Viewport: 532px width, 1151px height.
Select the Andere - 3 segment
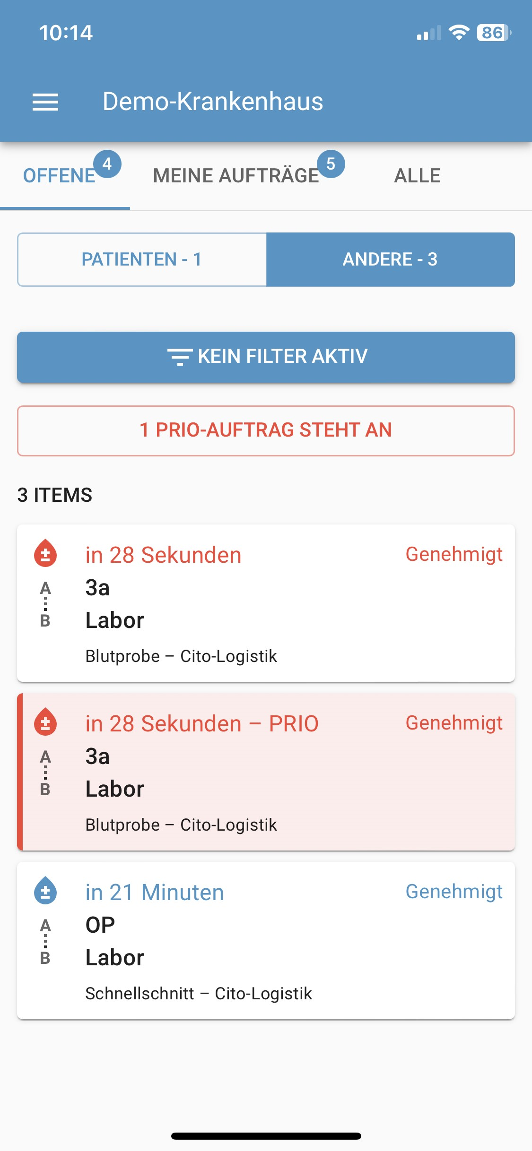click(x=391, y=259)
